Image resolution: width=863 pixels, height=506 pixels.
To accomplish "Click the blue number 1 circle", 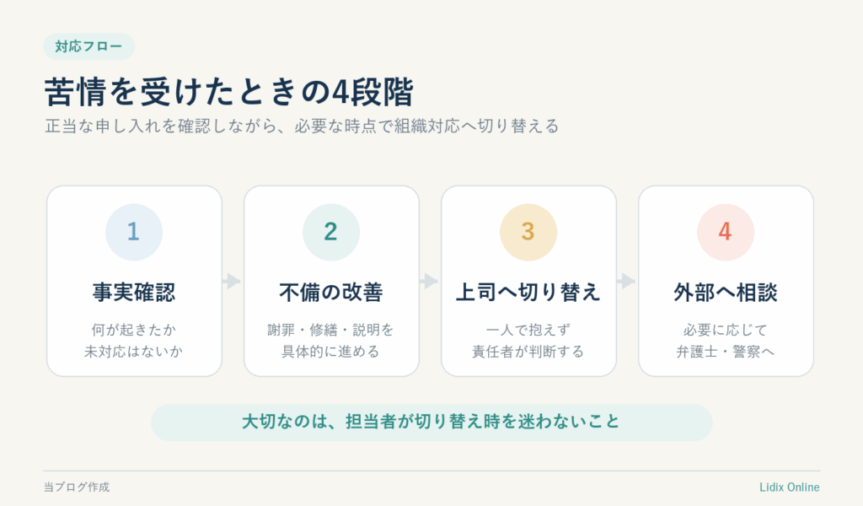I will click(x=134, y=232).
